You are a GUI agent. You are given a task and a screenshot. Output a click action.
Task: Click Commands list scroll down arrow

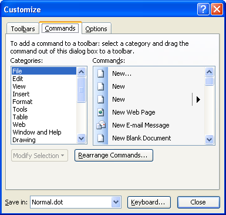[209, 139]
